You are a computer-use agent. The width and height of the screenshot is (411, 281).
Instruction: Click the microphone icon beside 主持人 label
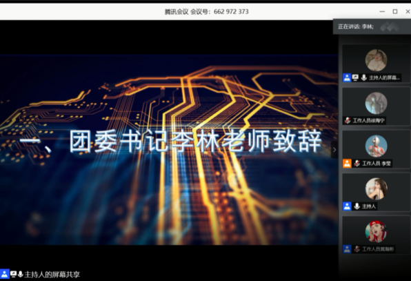357,206
